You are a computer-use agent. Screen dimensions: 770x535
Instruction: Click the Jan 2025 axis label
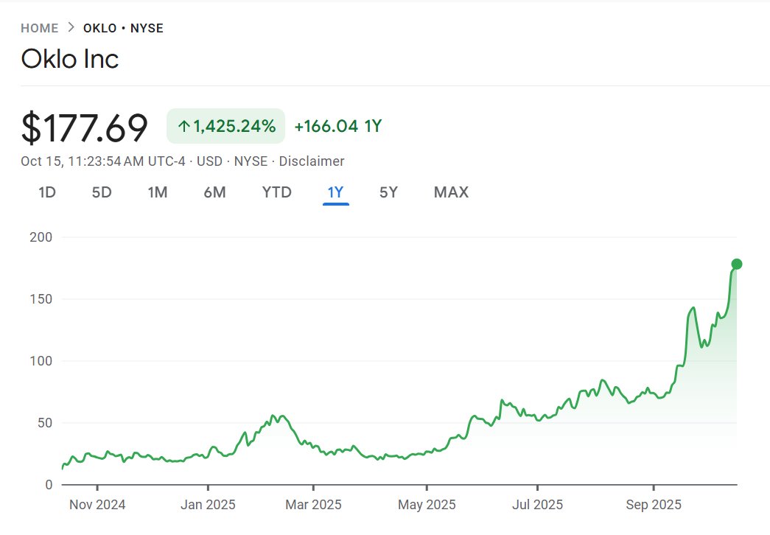[209, 505]
